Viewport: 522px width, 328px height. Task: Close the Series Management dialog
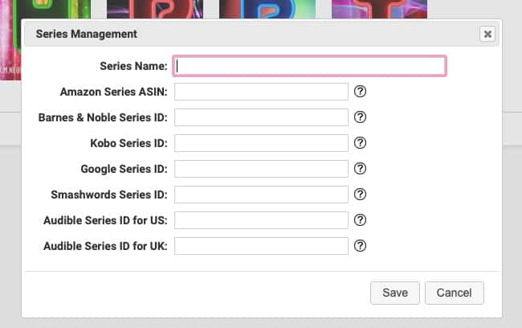487,34
